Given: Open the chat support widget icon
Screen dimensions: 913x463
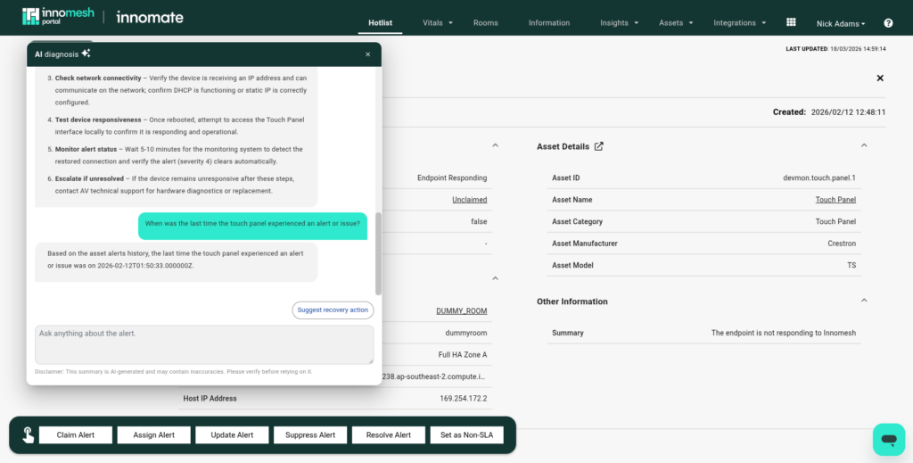Looking at the screenshot, I should (888, 439).
